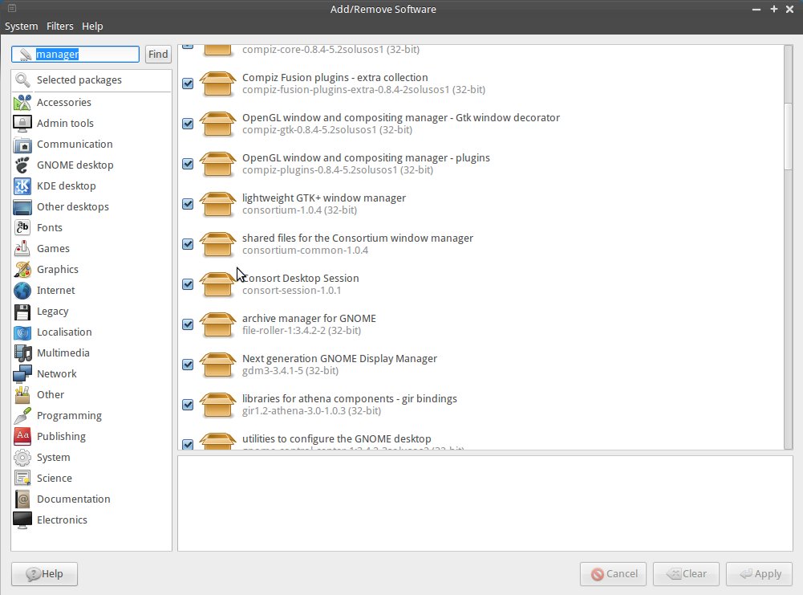Select the GNOME desktop foot icon
The width and height of the screenshot is (803, 595).
click(x=22, y=165)
